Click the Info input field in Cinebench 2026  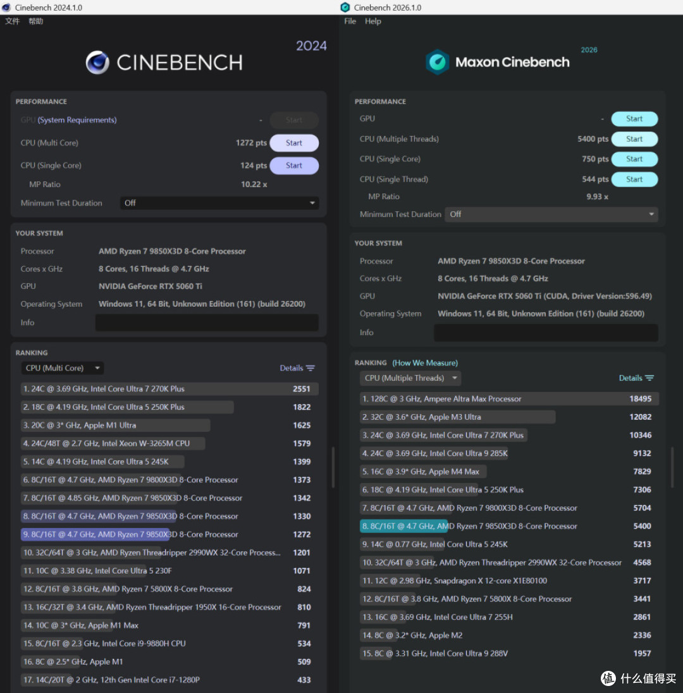click(x=546, y=333)
